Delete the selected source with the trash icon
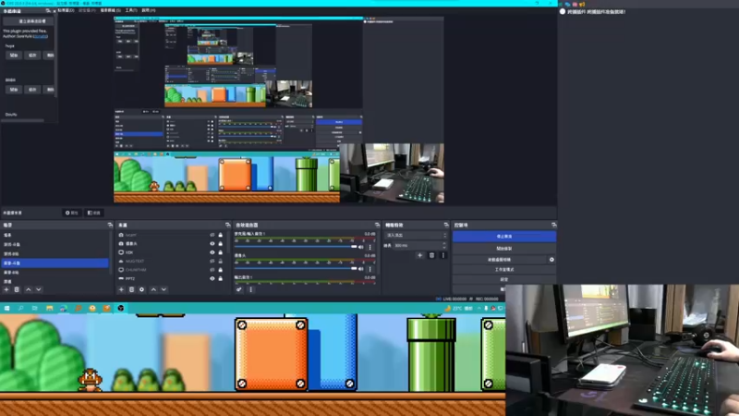This screenshot has height=416, width=739. [x=131, y=289]
